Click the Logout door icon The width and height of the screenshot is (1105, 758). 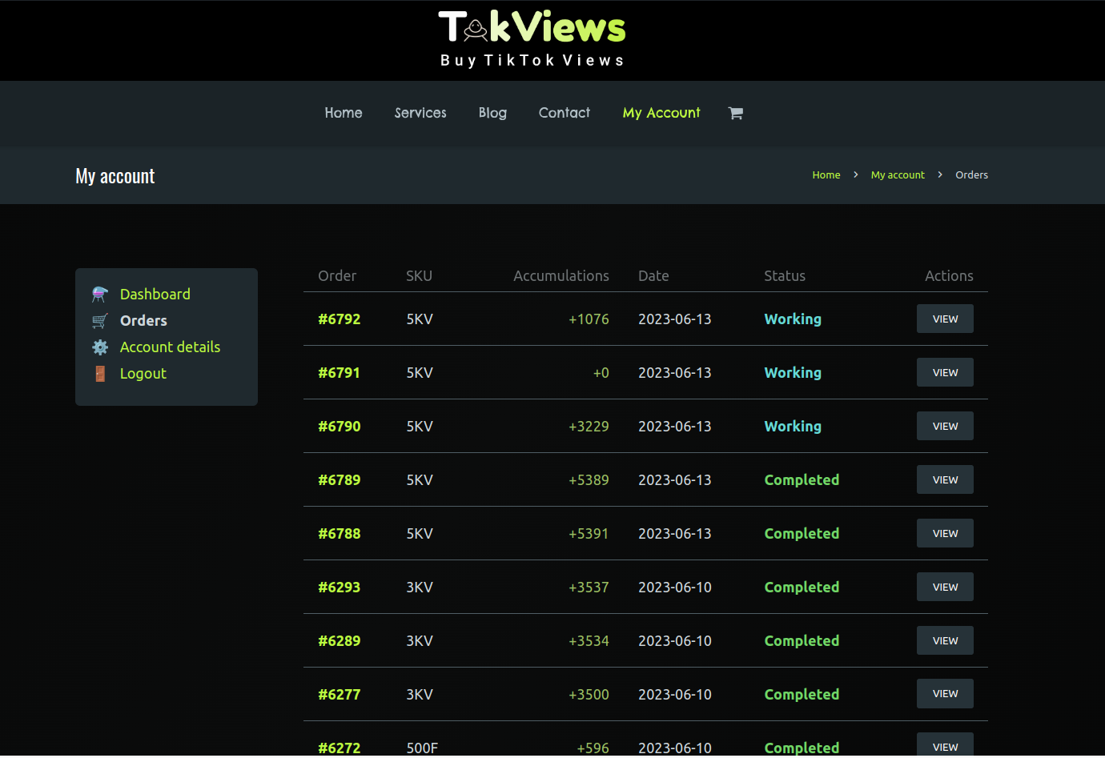click(100, 374)
